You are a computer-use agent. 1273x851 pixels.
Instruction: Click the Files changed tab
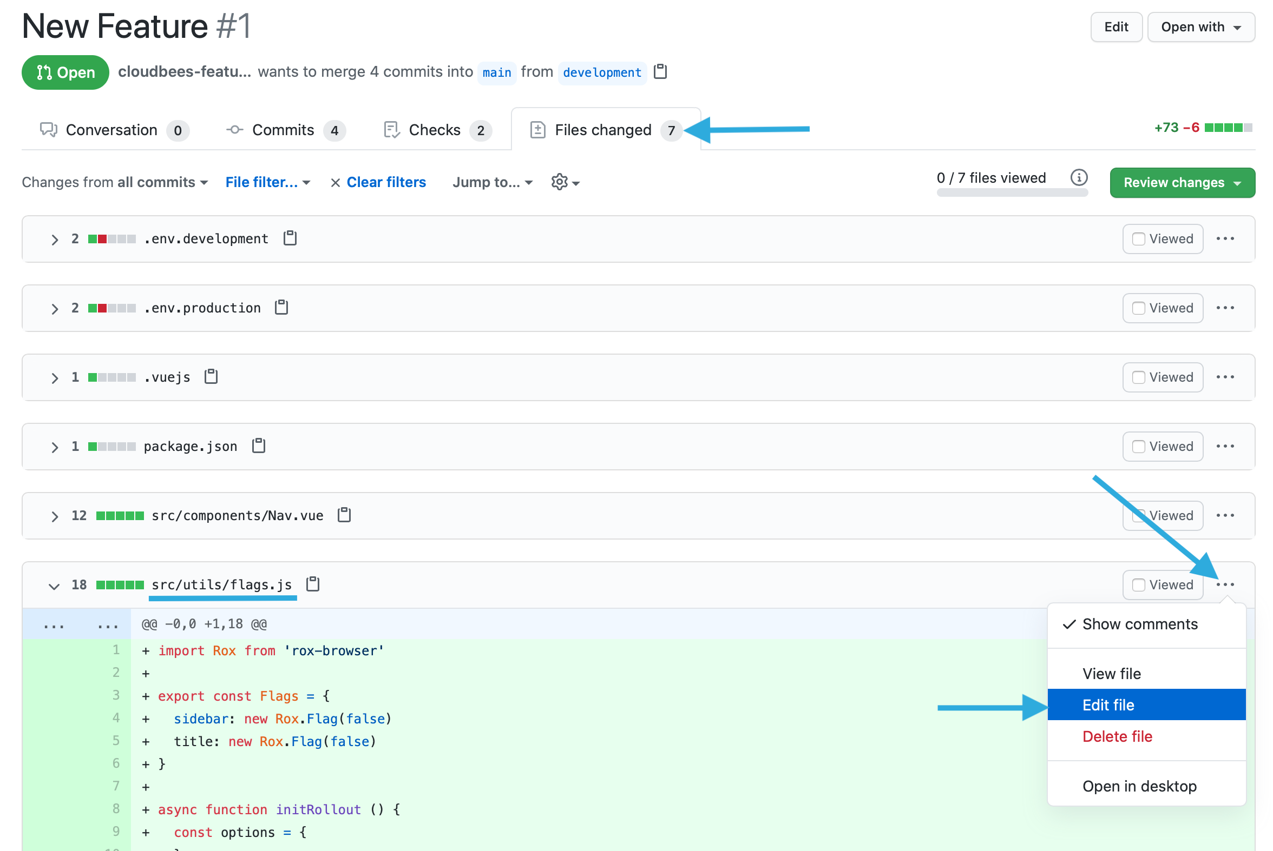point(605,129)
